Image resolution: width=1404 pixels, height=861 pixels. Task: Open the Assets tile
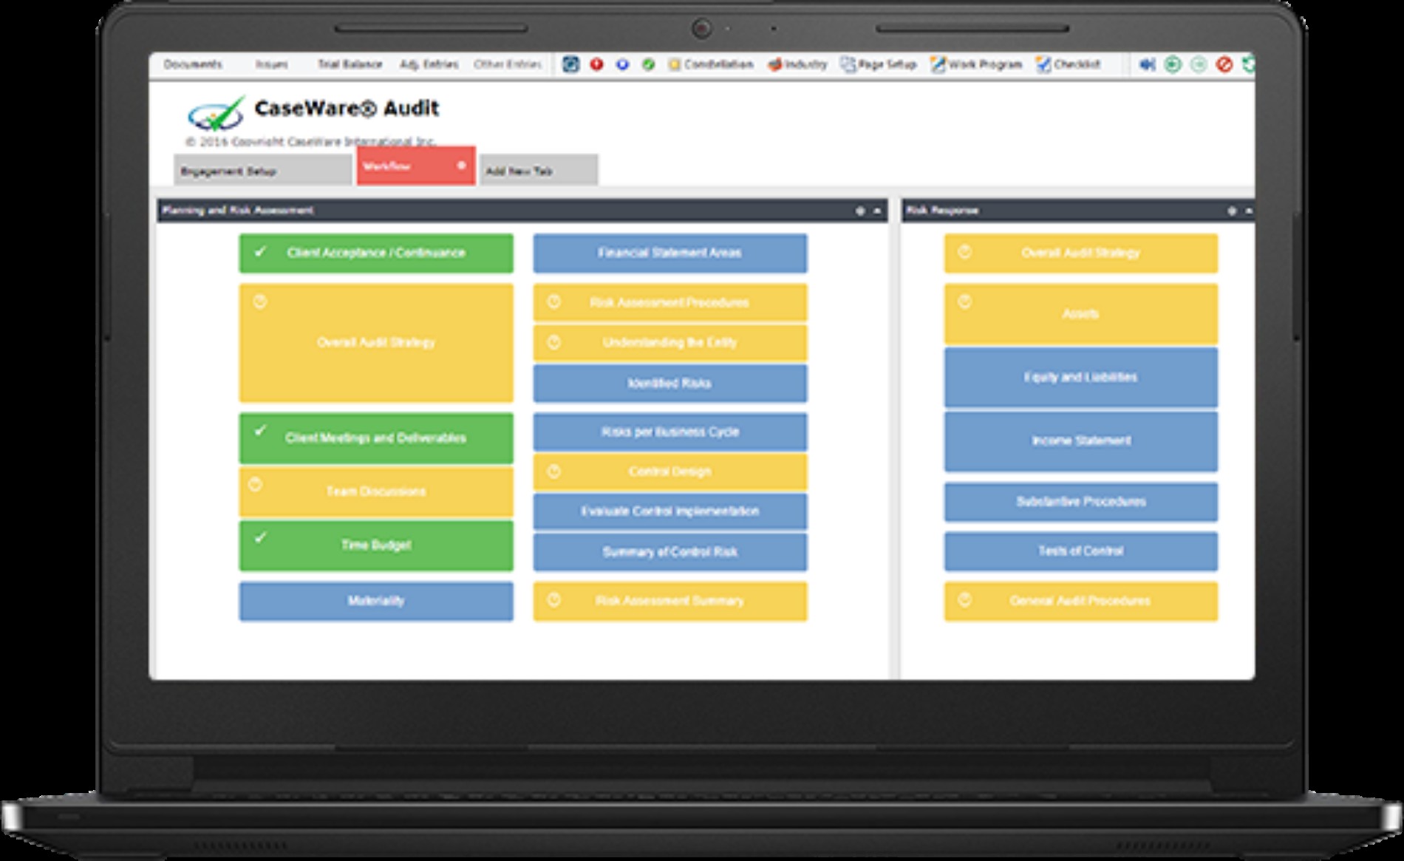pos(1081,314)
